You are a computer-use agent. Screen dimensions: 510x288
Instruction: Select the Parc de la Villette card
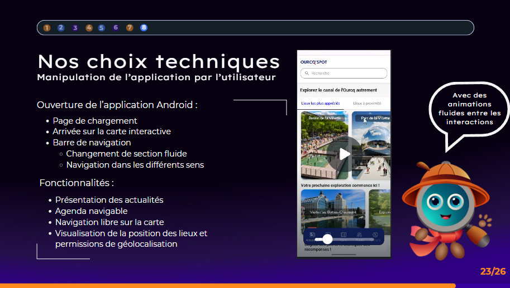coord(371,145)
